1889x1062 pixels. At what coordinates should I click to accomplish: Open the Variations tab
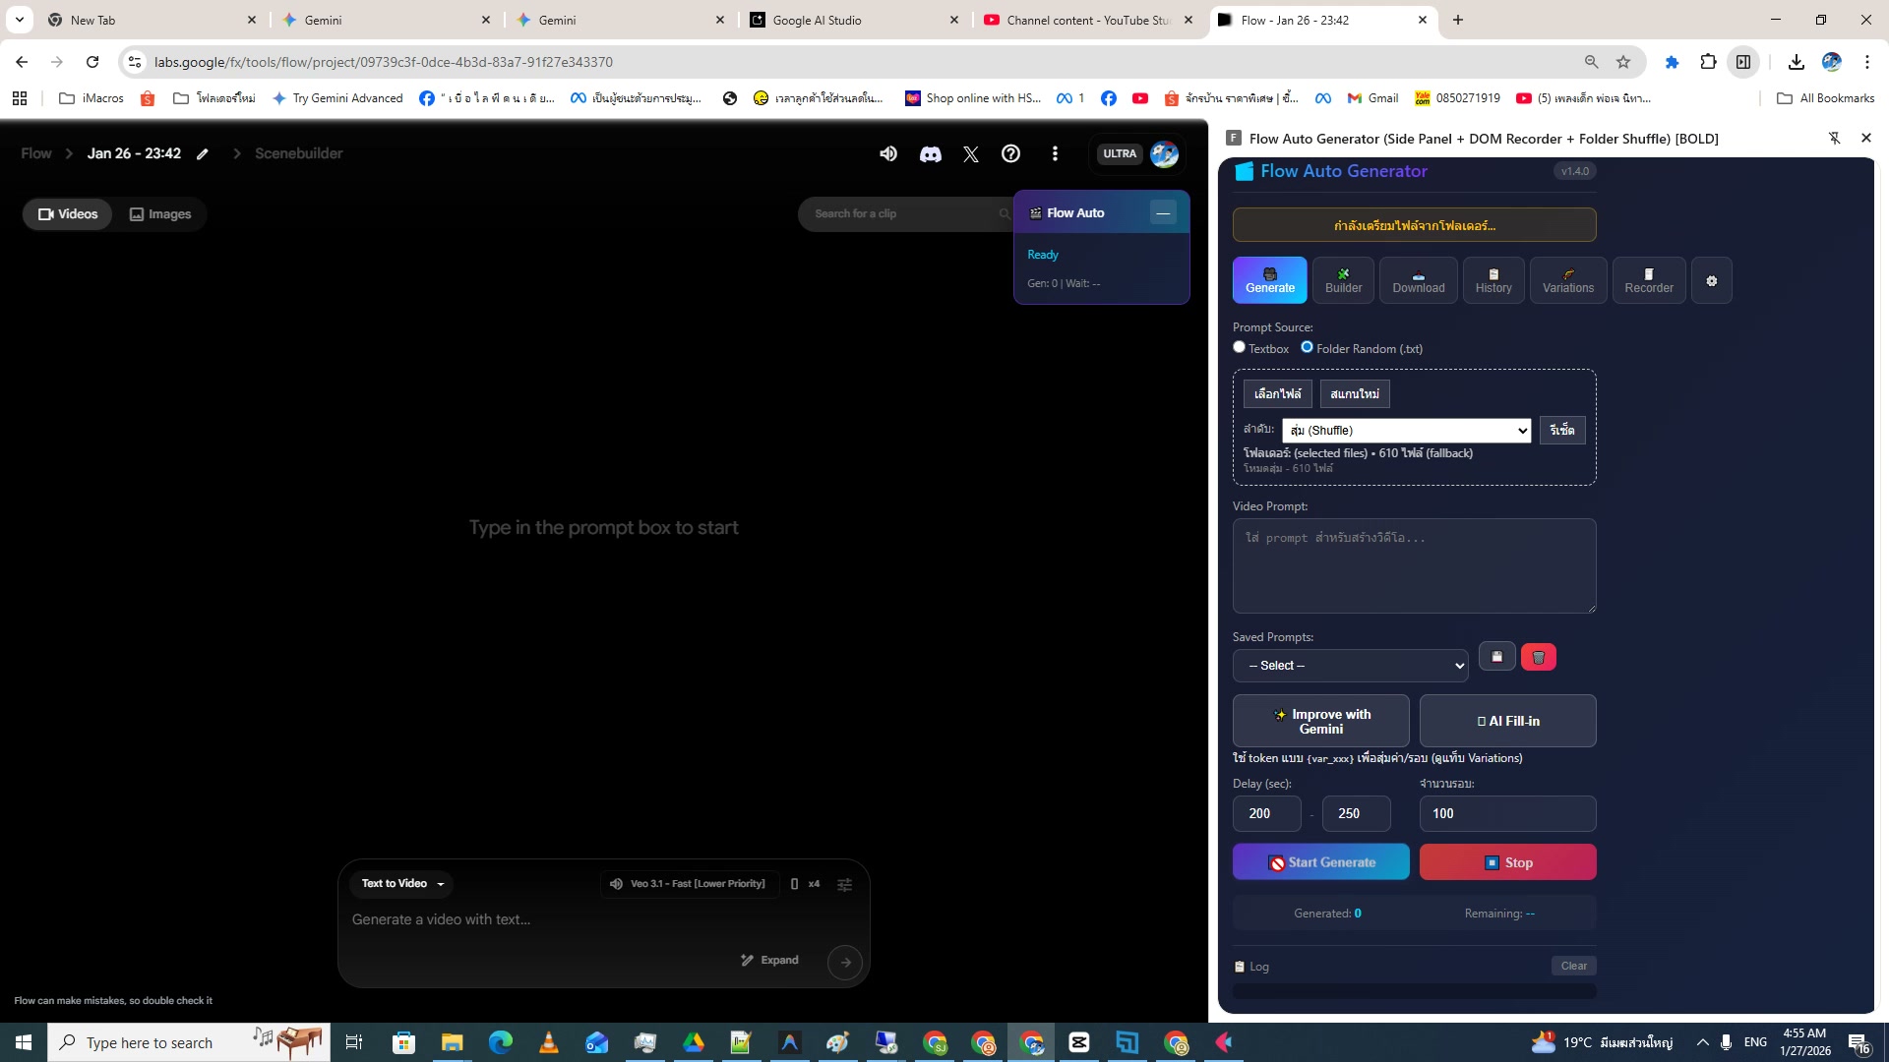[x=1567, y=281]
